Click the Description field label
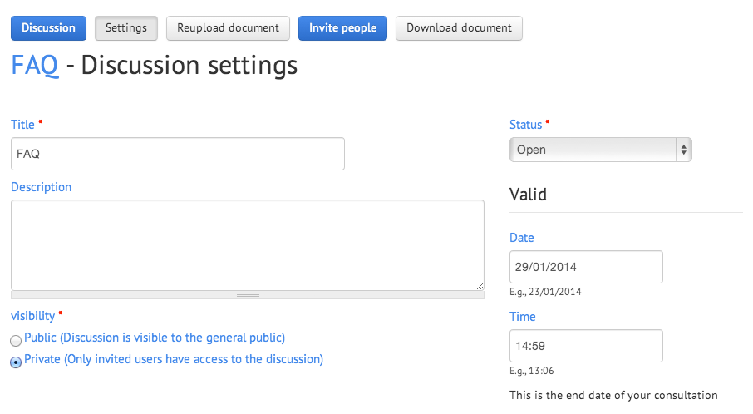This screenshot has height=414, width=753. coord(42,187)
